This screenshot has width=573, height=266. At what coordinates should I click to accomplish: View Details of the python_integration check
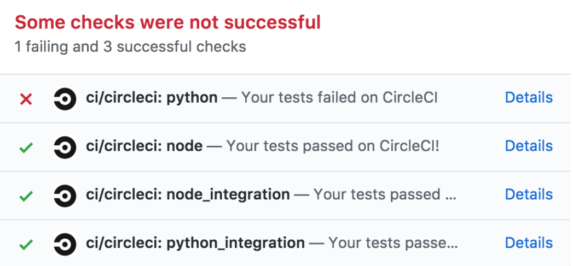pos(528,243)
